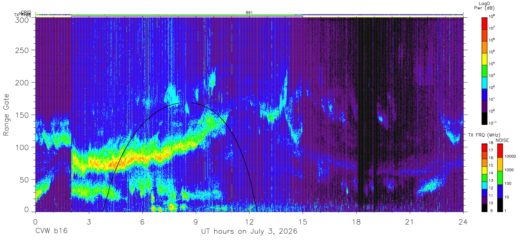Click the x-axis tick label '6'
This screenshot has width=521, height=240.
tap(143, 222)
